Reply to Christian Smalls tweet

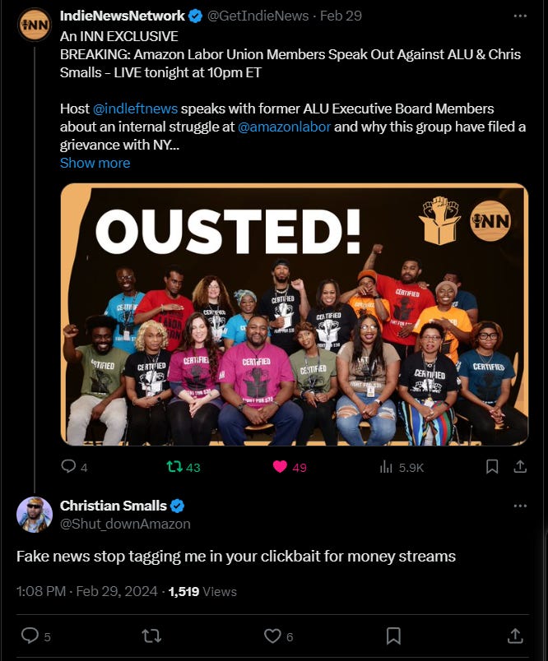click(30, 636)
